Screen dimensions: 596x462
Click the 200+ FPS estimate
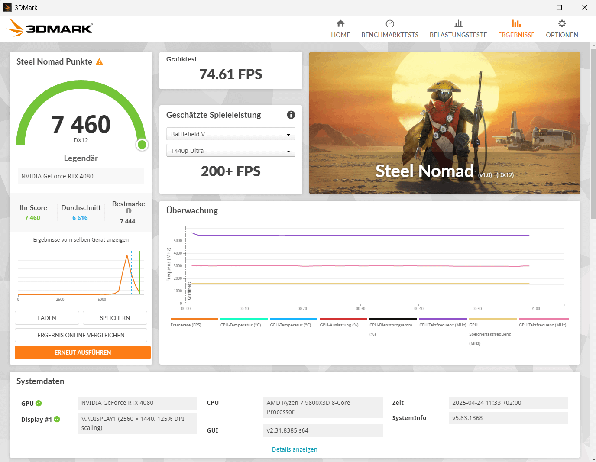[x=231, y=171]
